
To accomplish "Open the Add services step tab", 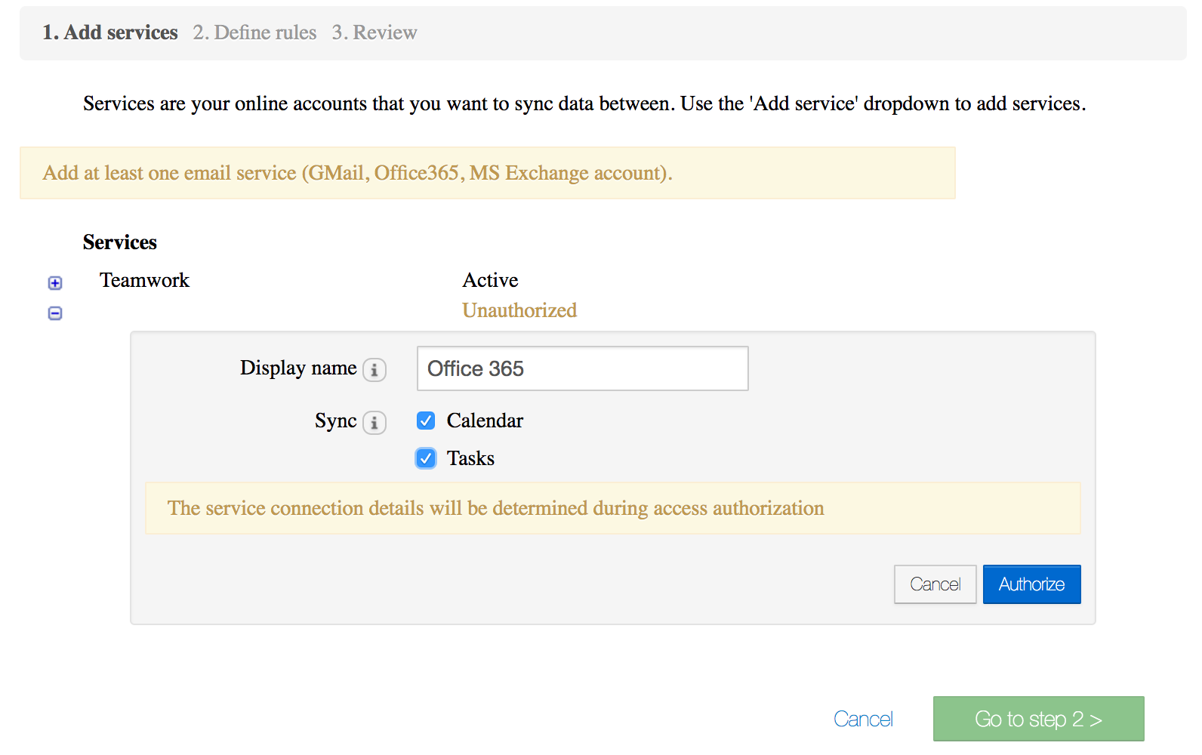I will pyautogui.click(x=110, y=32).
